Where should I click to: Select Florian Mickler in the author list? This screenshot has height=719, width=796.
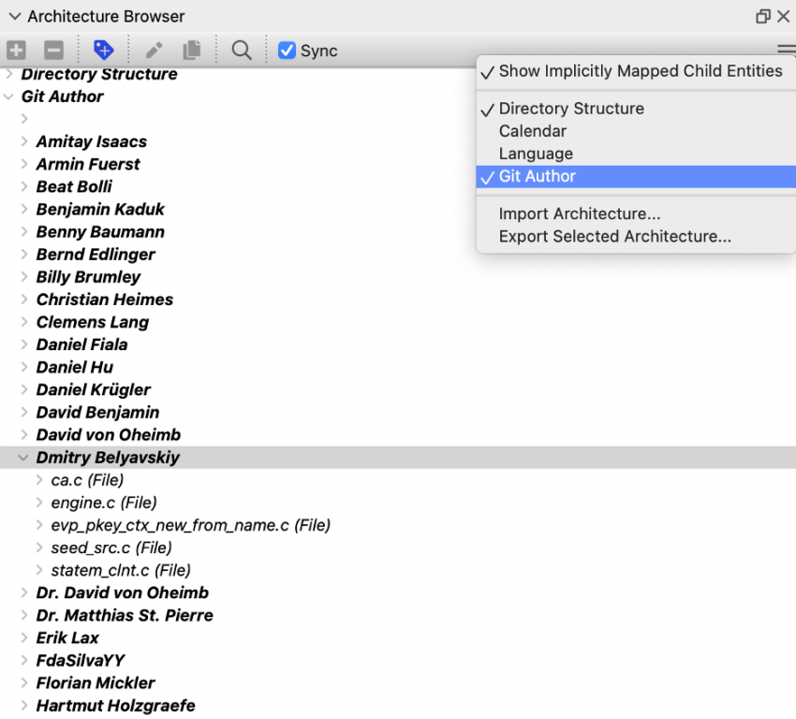tap(96, 683)
